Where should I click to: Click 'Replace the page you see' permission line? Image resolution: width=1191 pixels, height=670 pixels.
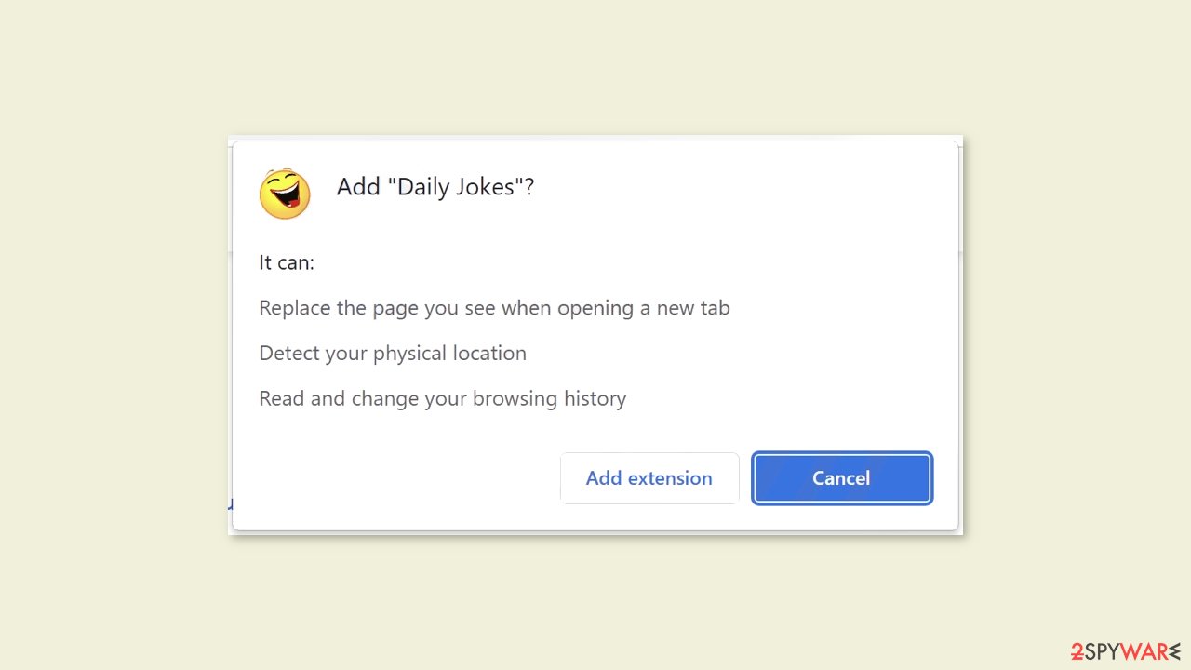[x=494, y=308]
